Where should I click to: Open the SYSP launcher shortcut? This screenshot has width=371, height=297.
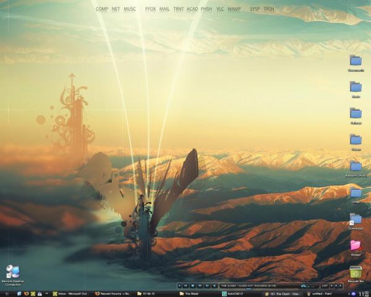click(x=255, y=9)
